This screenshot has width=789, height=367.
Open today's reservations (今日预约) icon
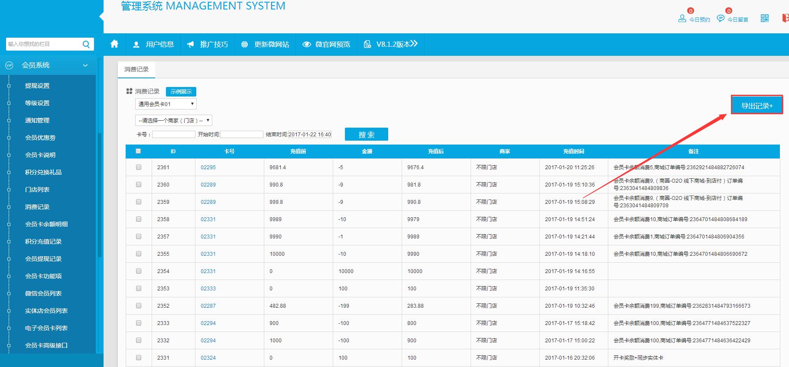(682, 18)
